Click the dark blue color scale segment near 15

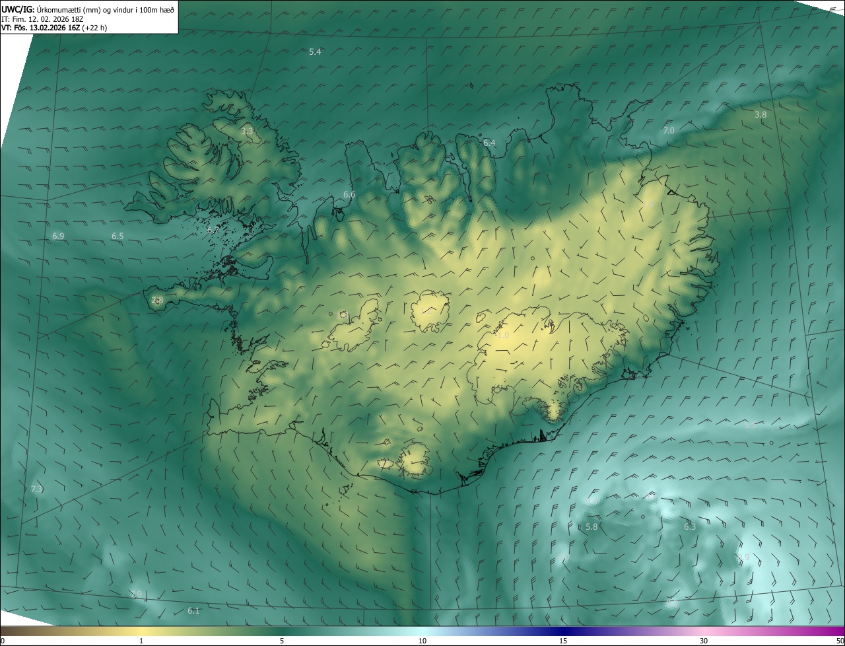click(x=563, y=631)
